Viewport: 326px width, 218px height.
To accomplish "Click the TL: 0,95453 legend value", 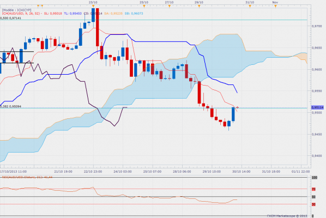I will tap(73, 14).
